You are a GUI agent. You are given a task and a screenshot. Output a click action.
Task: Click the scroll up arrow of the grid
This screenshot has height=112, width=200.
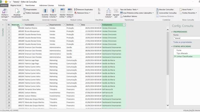tap(167, 30)
